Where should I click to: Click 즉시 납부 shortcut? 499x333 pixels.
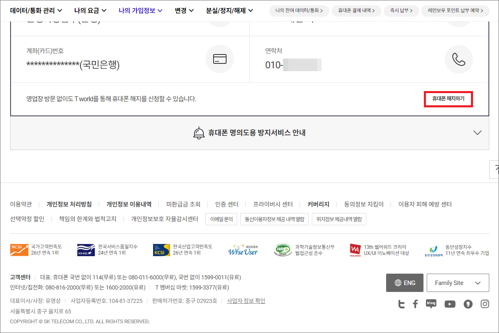tap(401, 11)
